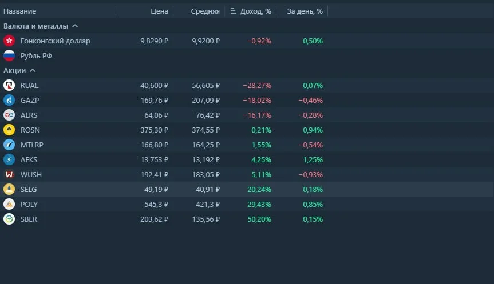Select the MTLRP Mechel logo icon
This screenshot has width=494, height=284.
coord(9,145)
